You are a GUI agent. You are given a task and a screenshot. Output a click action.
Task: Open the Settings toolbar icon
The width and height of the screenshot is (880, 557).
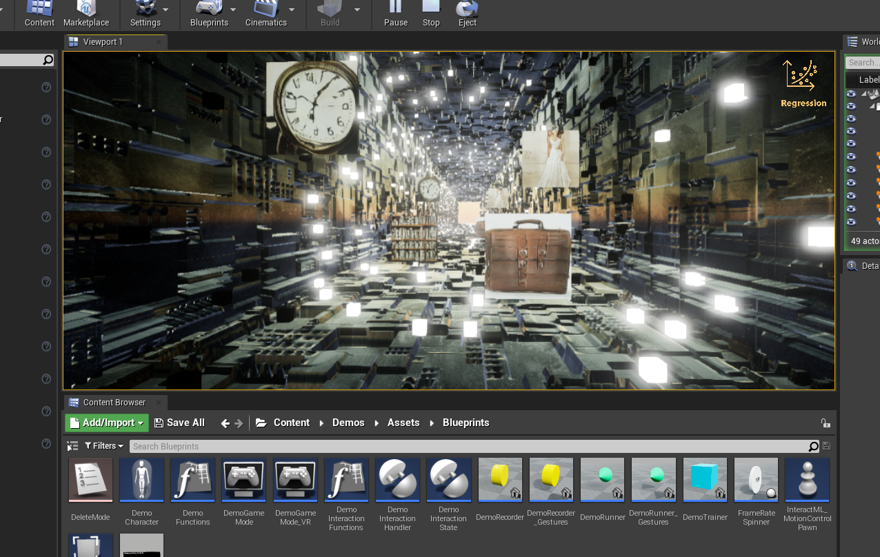coord(145,13)
